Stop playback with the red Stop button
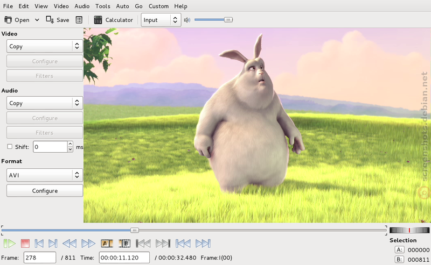This screenshot has width=431, height=265. [x=25, y=243]
